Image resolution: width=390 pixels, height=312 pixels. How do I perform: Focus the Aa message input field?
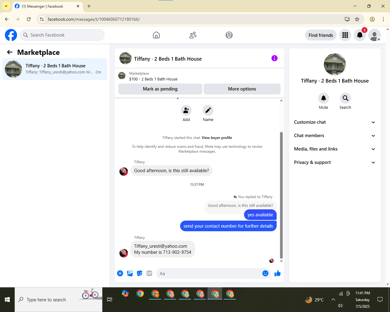click(209, 273)
